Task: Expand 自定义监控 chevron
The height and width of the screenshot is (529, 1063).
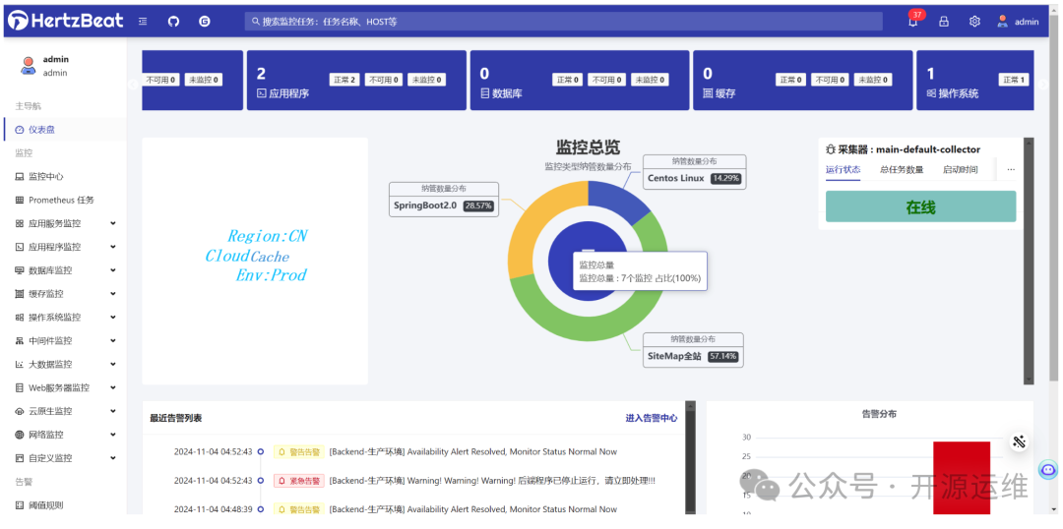Action: [x=112, y=458]
